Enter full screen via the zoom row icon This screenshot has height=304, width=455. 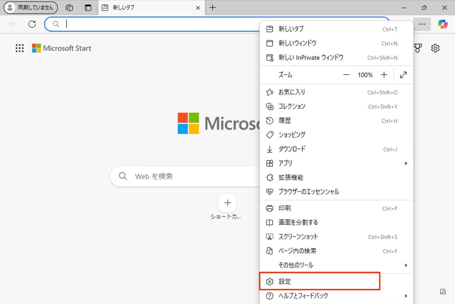click(403, 75)
